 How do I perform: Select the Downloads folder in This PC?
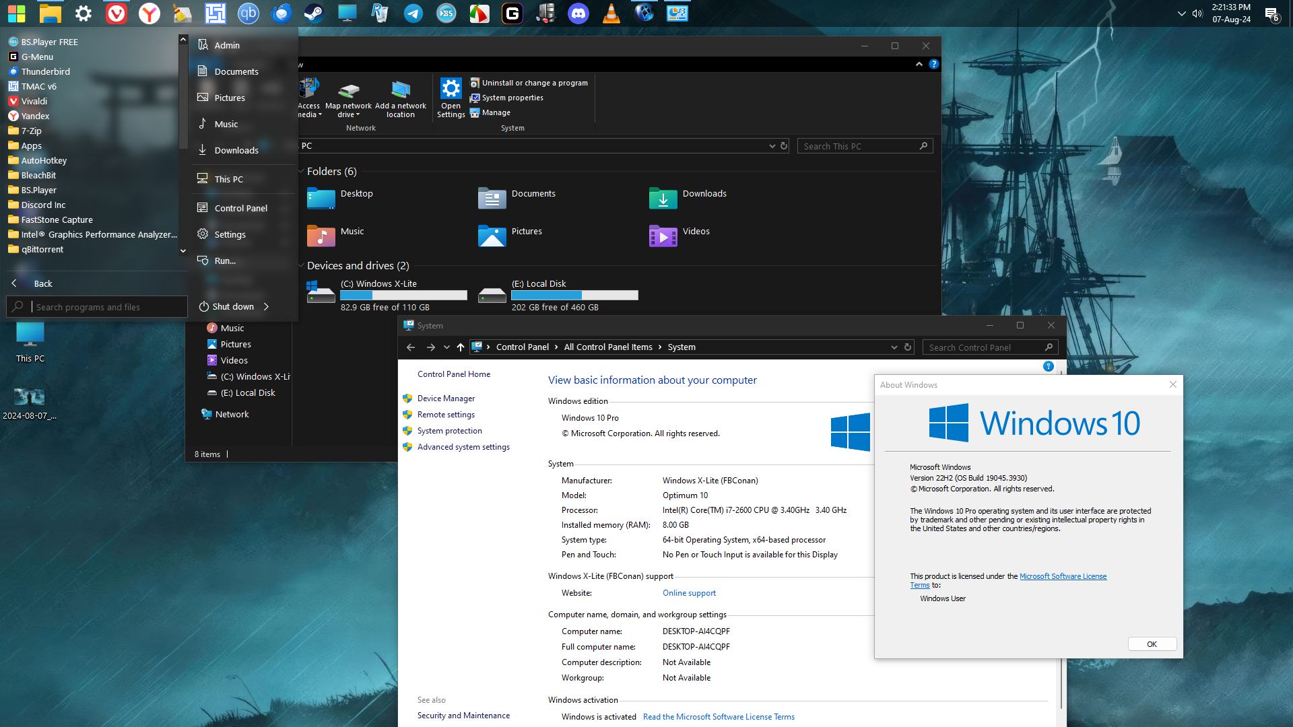[688, 198]
